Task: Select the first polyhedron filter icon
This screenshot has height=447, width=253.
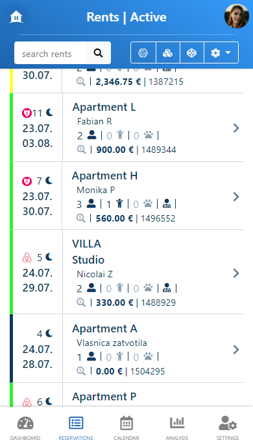Action: pyautogui.click(x=143, y=52)
